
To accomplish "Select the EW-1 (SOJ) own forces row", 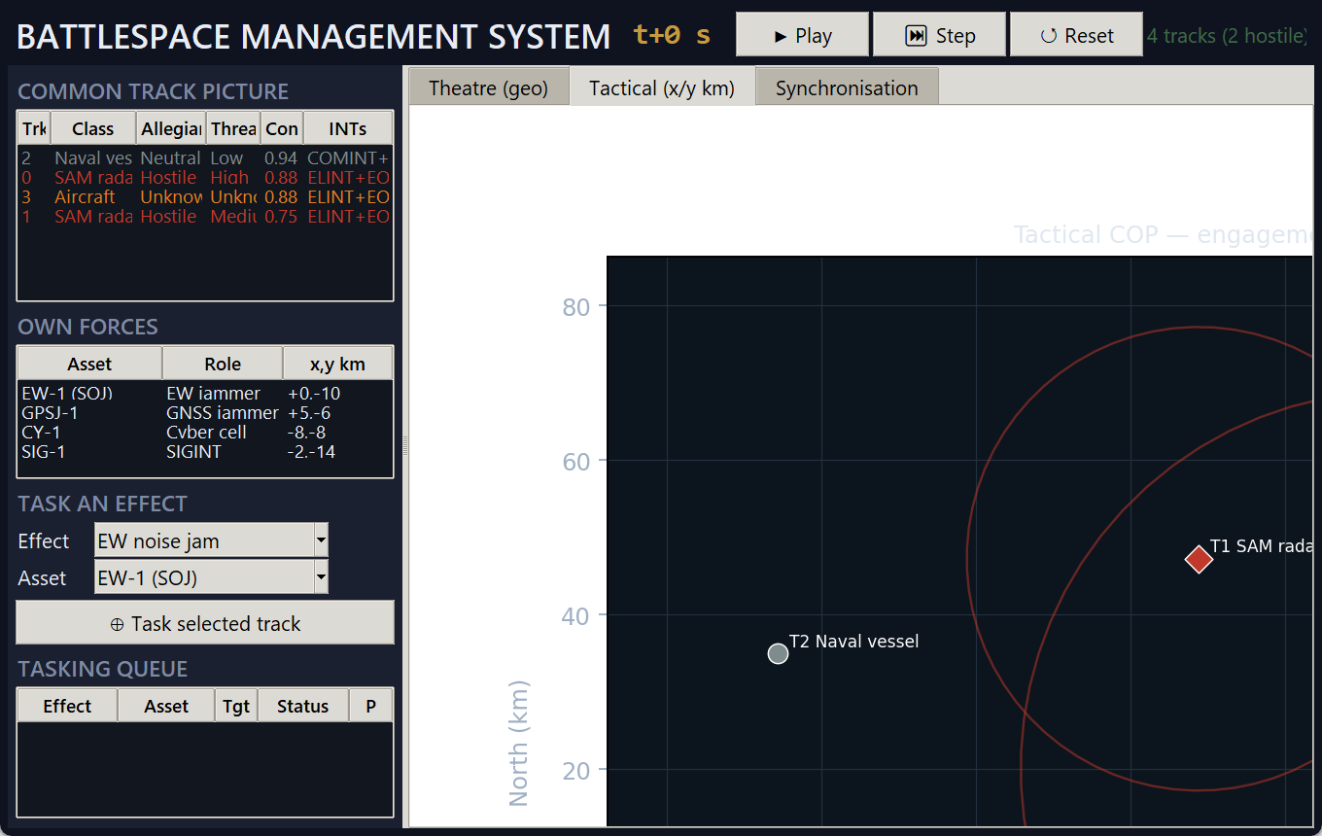I will [x=205, y=393].
